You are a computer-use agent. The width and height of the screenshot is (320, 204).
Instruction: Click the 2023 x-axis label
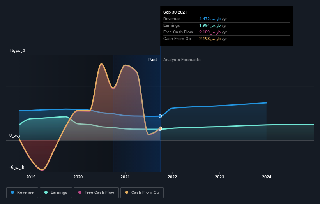click(219, 177)
